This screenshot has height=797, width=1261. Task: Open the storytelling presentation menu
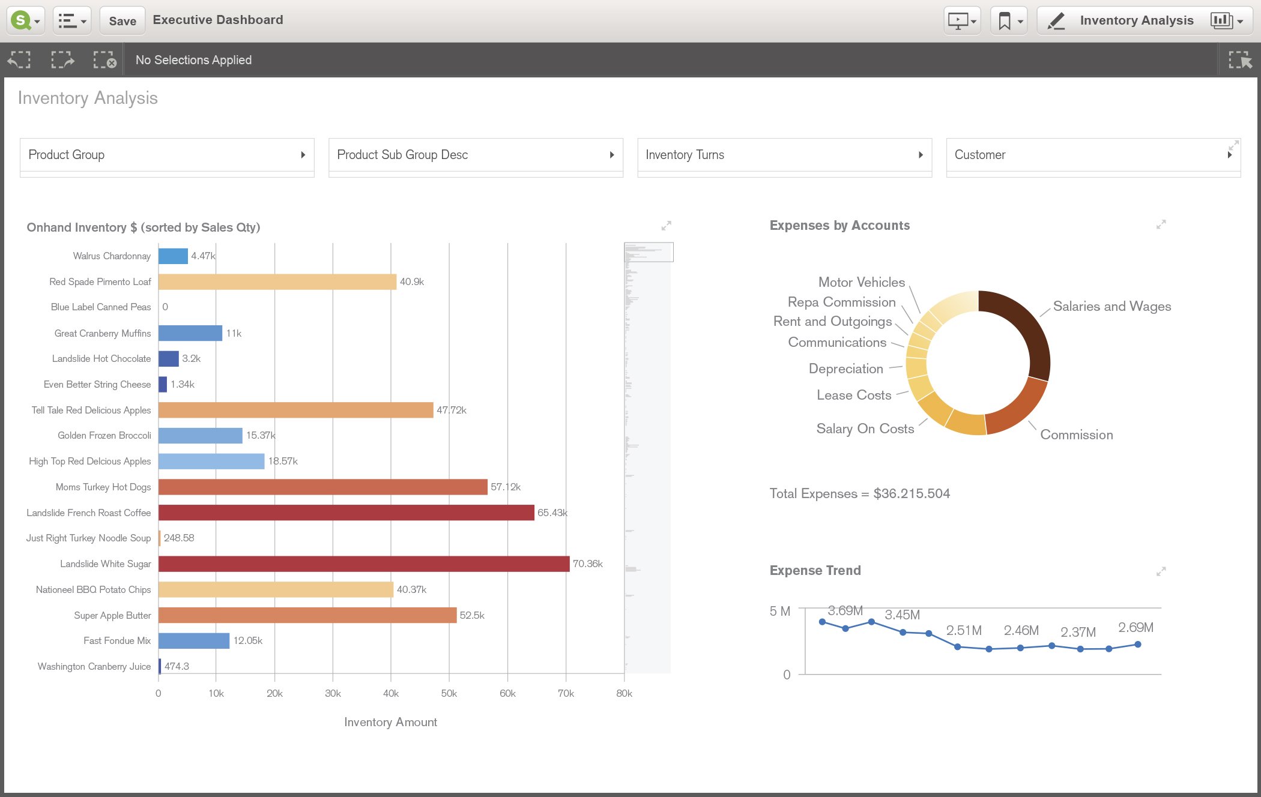click(962, 21)
